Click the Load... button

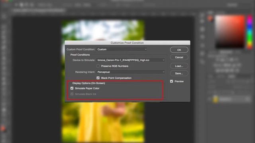pyautogui.click(x=179, y=66)
